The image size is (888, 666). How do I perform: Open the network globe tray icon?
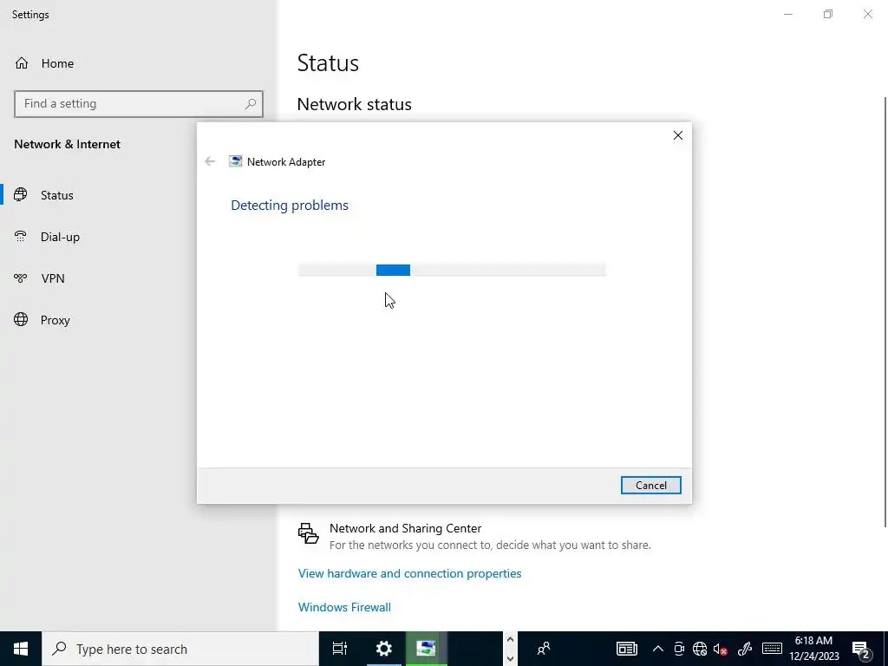[x=700, y=649]
